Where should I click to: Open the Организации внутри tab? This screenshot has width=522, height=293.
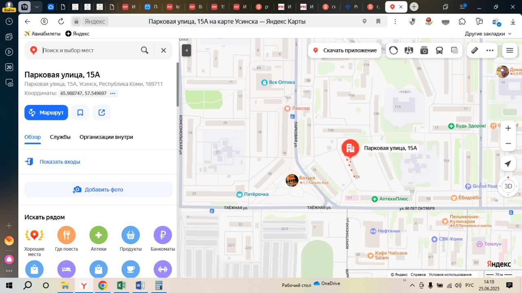(x=106, y=137)
